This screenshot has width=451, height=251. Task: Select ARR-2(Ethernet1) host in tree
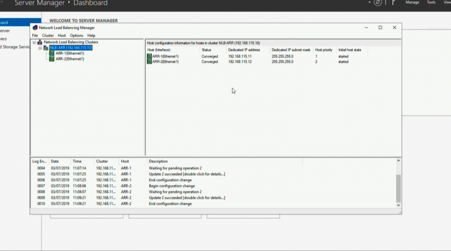coord(70,59)
